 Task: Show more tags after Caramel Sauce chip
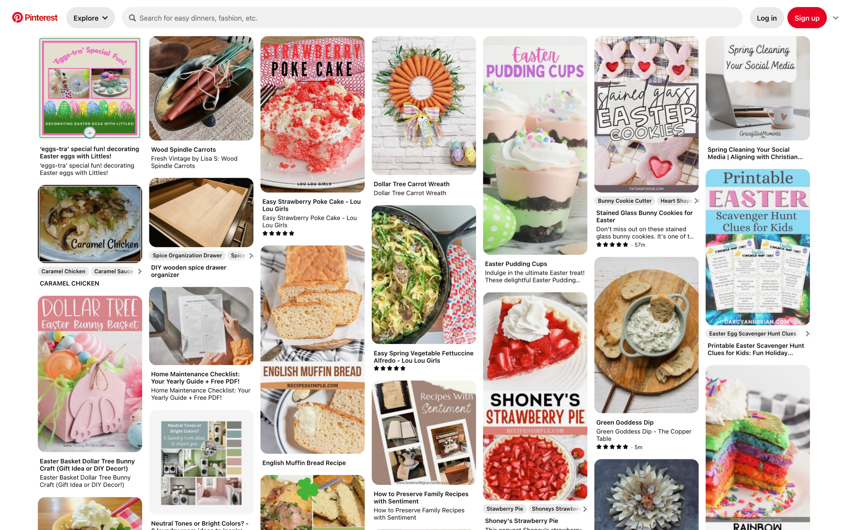click(x=139, y=271)
